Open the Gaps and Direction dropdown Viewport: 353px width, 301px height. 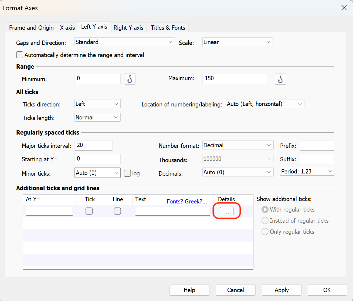click(x=124, y=42)
